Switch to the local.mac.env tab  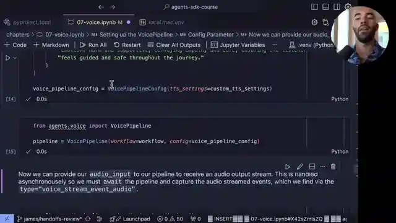click(x=162, y=22)
